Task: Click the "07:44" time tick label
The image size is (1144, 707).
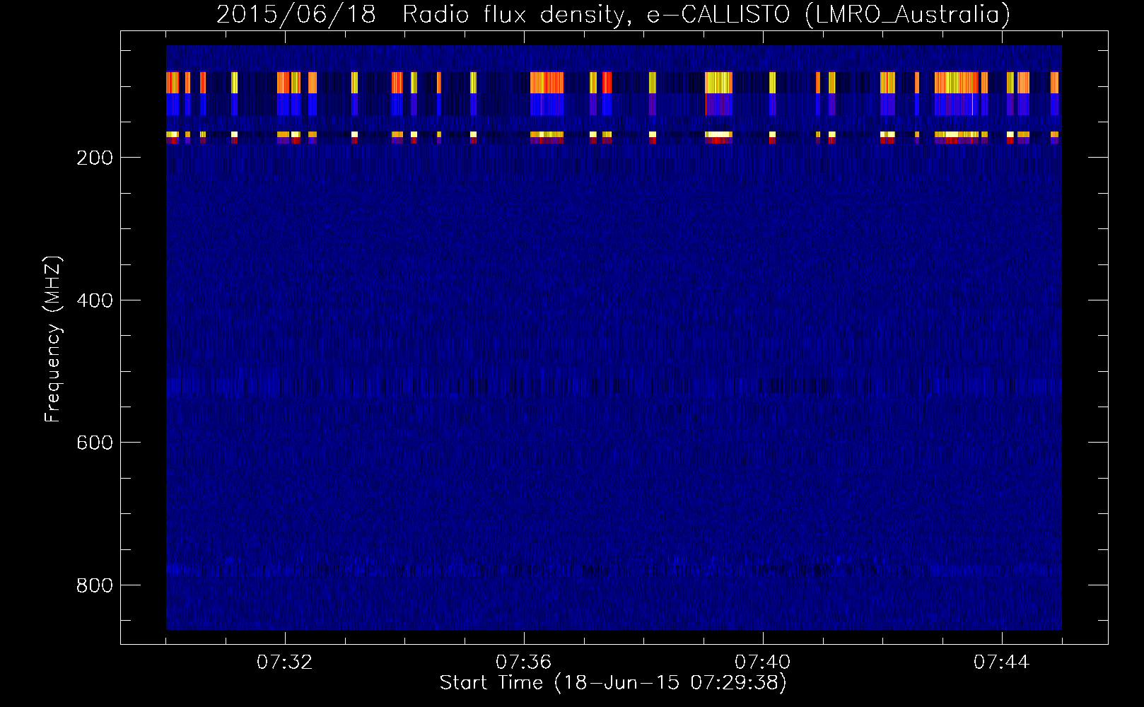Action: tap(1002, 662)
